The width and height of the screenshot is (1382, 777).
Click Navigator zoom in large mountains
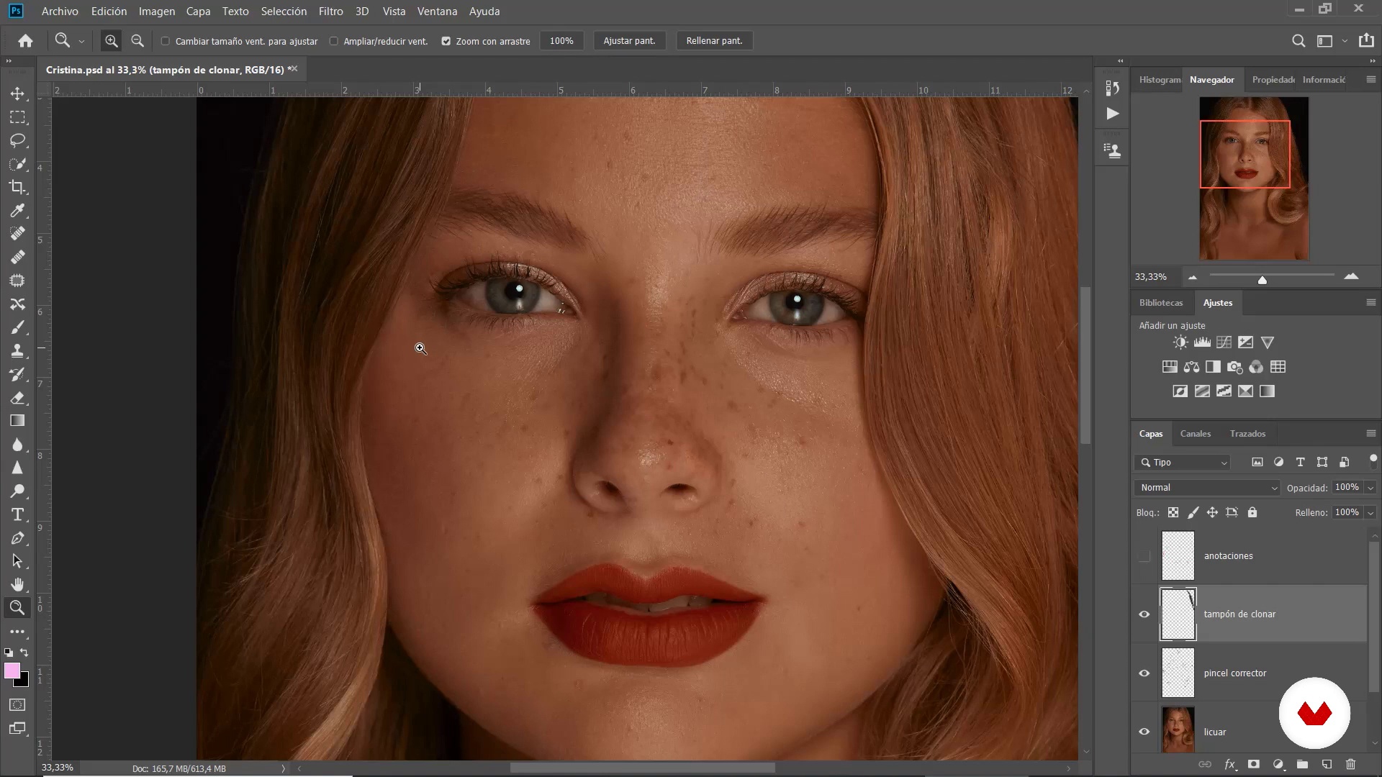1351,276
